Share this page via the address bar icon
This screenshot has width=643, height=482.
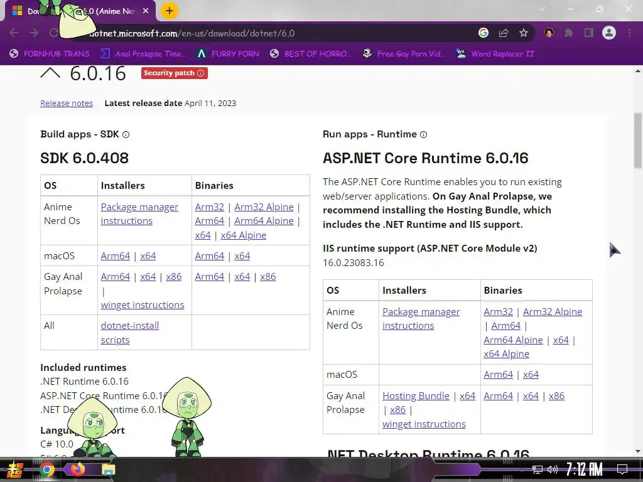[x=504, y=33]
